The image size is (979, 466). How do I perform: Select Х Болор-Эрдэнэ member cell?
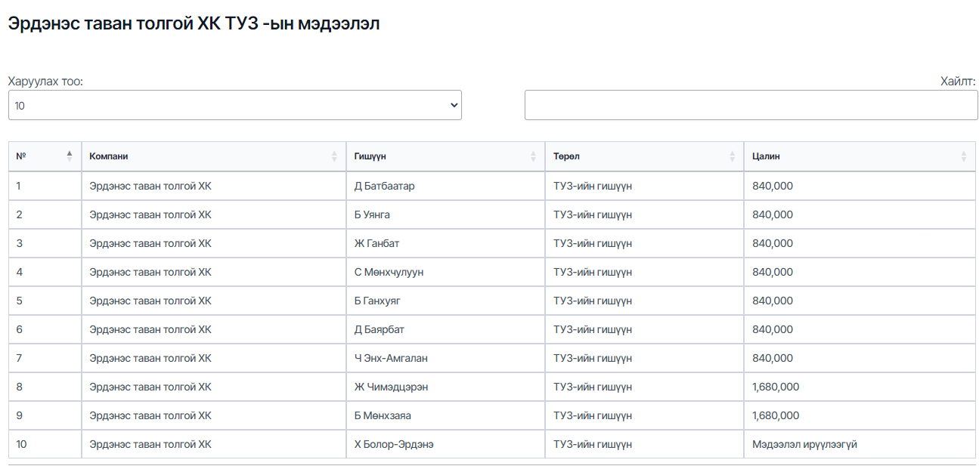click(x=445, y=444)
